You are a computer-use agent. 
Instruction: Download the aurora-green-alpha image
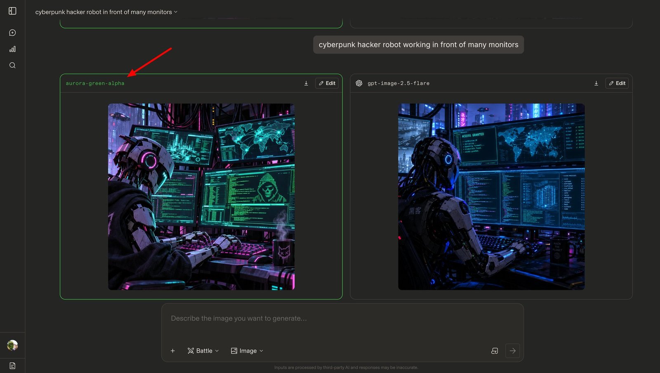pyautogui.click(x=306, y=83)
